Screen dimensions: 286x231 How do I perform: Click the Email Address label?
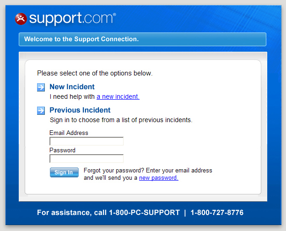pyautogui.click(x=69, y=133)
